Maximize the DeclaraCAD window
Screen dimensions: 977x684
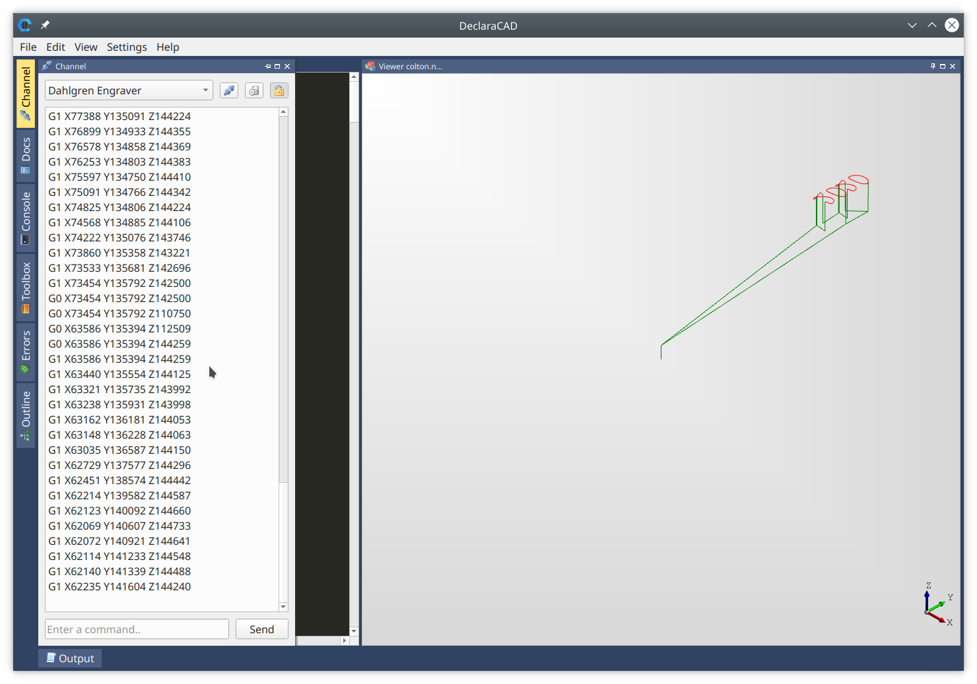pos(932,25)
